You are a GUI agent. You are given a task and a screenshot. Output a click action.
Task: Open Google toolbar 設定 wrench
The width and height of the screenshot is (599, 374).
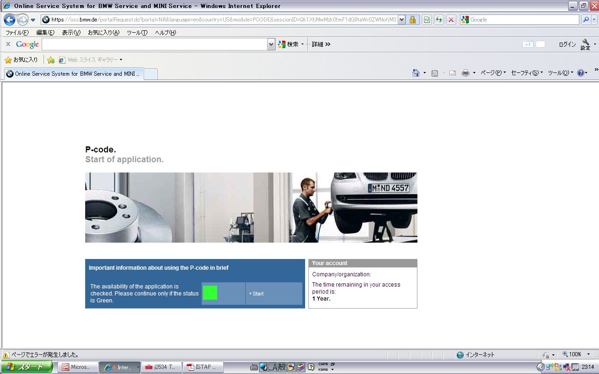point(585,44)
